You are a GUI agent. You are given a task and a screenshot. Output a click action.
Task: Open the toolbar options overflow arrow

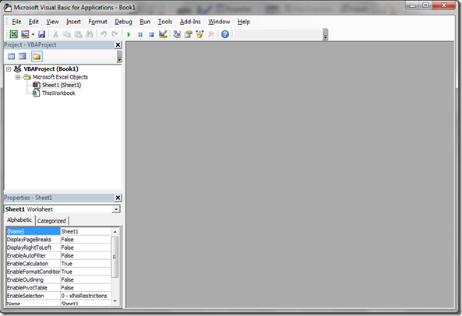[x=326, y=34]
